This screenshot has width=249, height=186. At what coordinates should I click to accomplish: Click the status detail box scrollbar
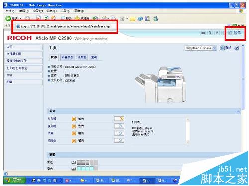(x=188, y=131)
